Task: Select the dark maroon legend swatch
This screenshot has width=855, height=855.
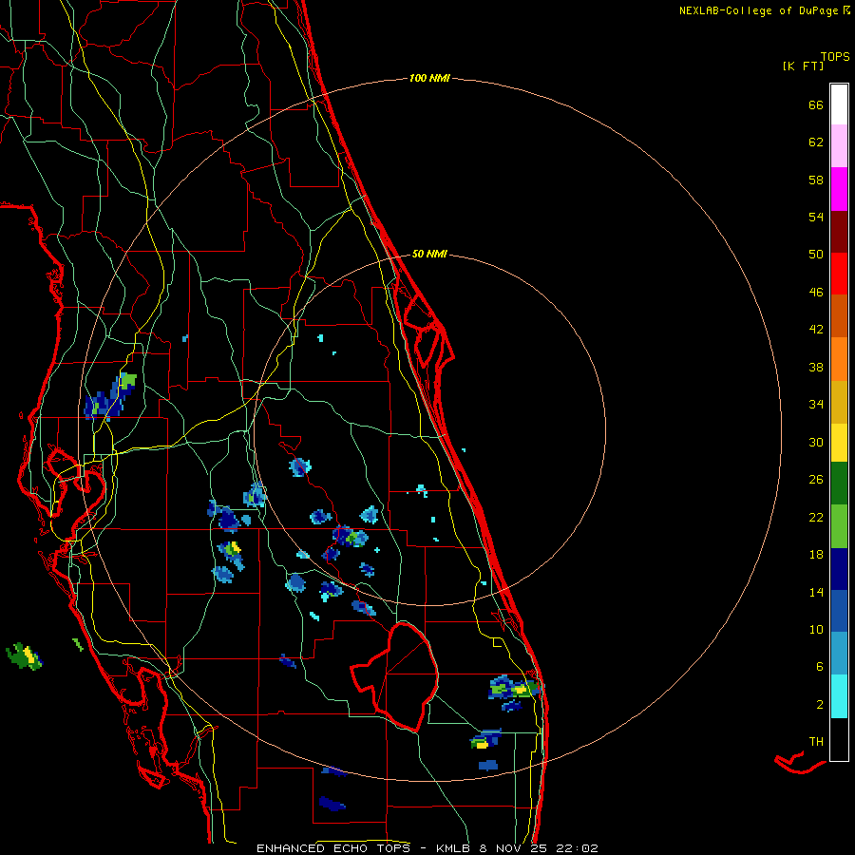Action: click(x=839, y=233)
